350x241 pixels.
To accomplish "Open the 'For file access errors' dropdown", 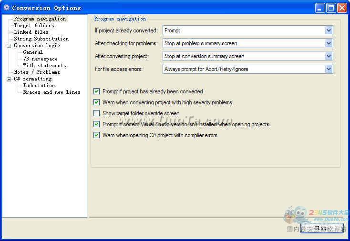I will point(329,69).
